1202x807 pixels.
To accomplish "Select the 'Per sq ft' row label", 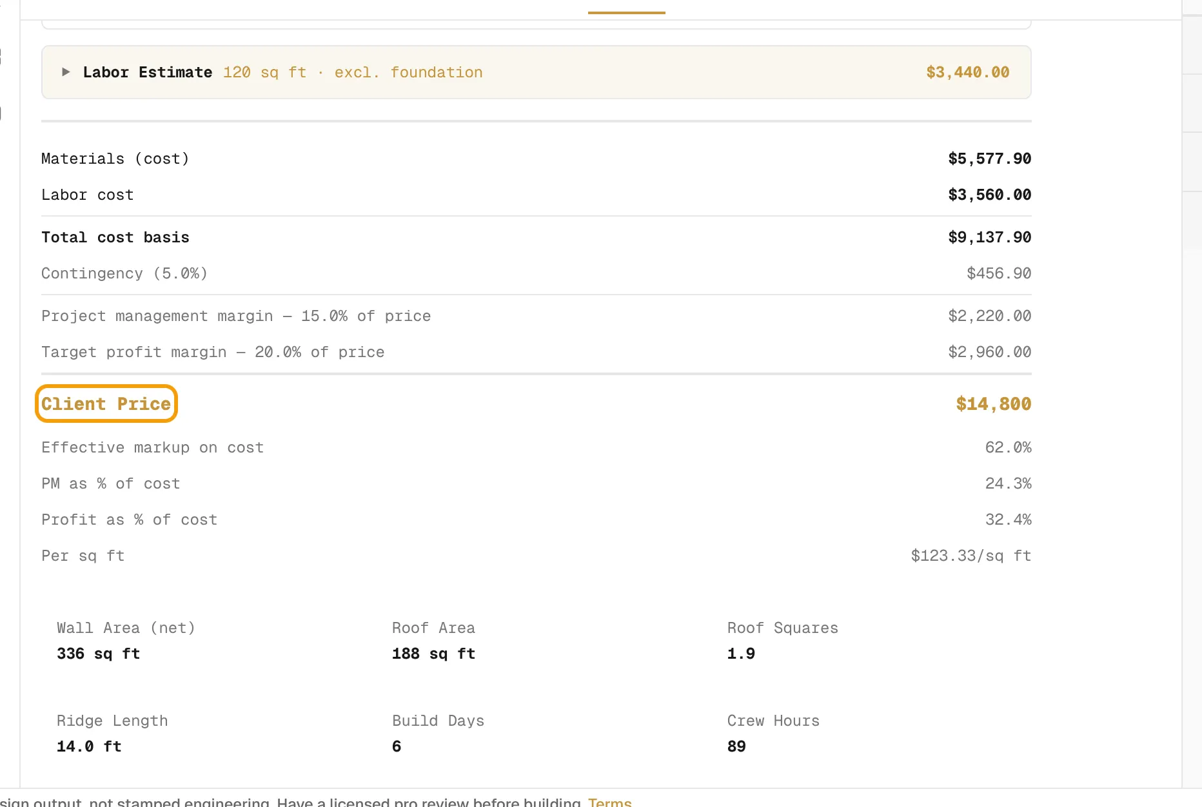I will (83, 556).
